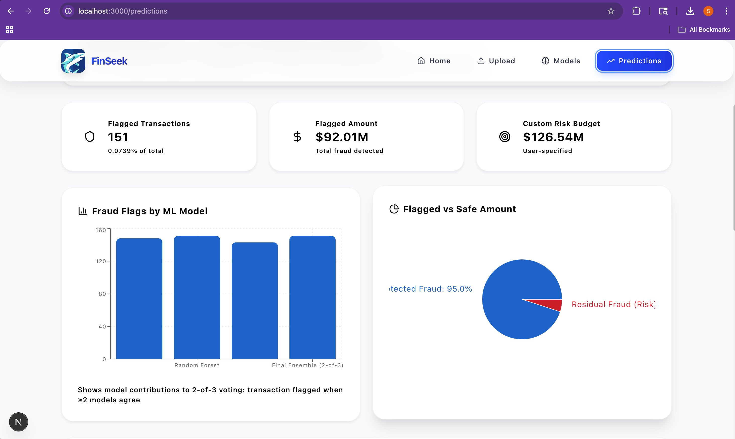This screenshot has width=735, height=439.
Task: Open the Chrome three-dot menu
Action: 726,11
